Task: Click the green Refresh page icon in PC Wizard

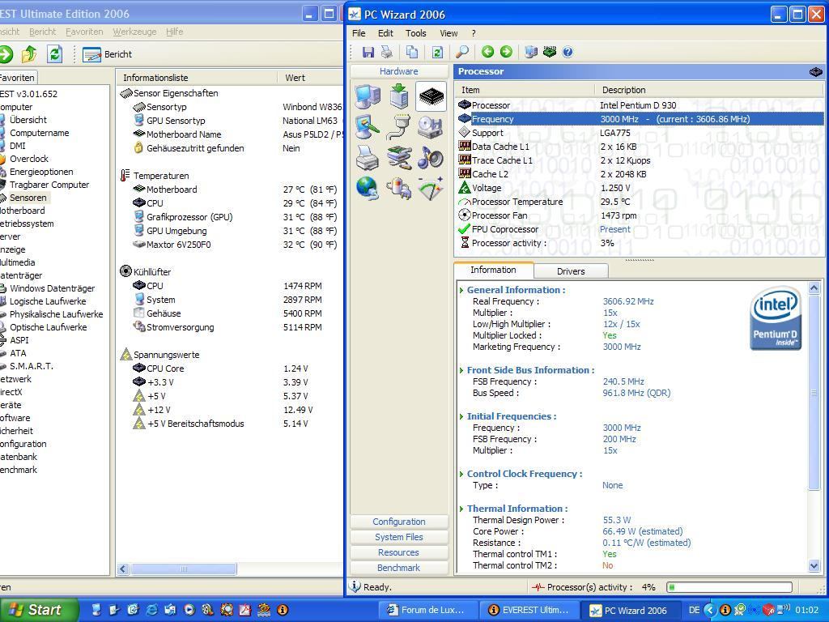Action: [x=437, y=52]
